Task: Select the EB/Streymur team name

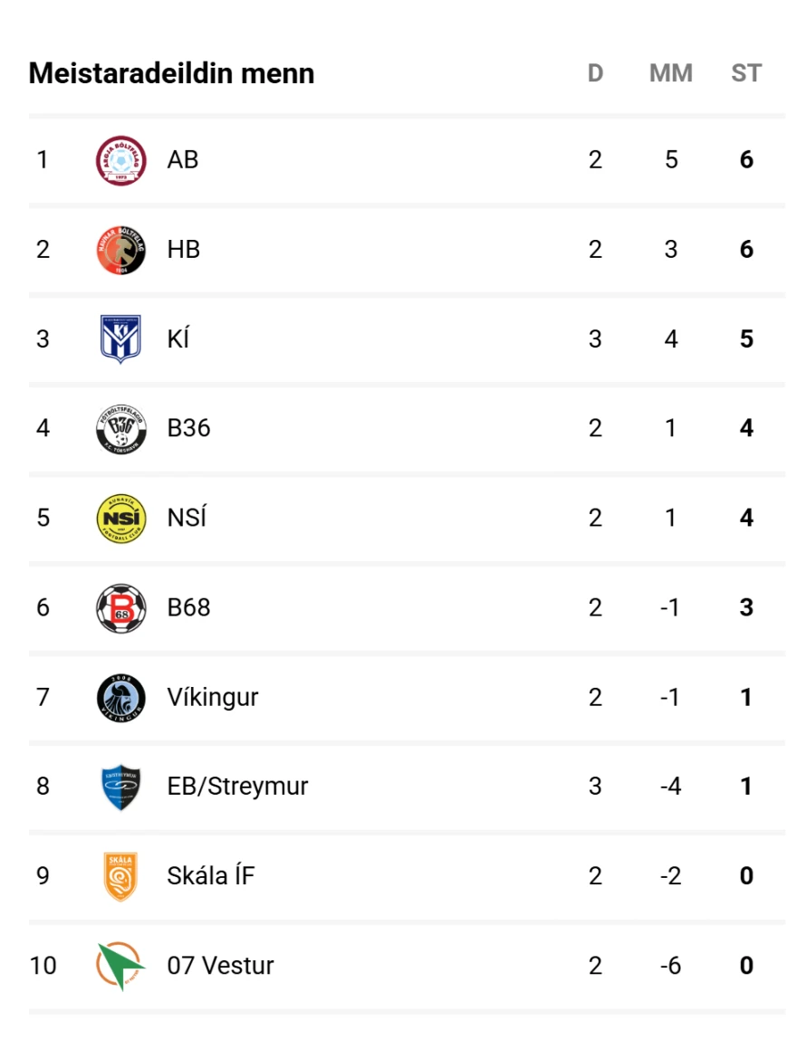Action: click(237, 787)
